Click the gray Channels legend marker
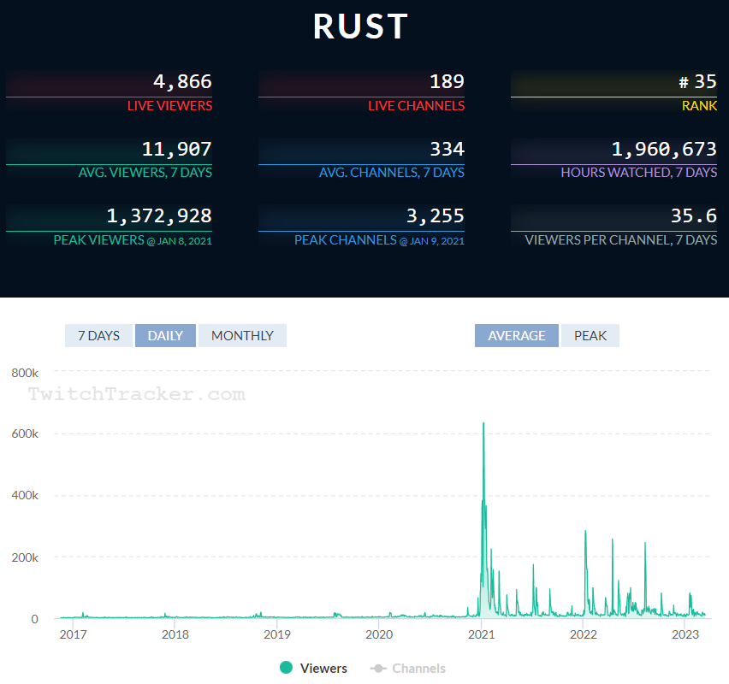 coord(378,669)
